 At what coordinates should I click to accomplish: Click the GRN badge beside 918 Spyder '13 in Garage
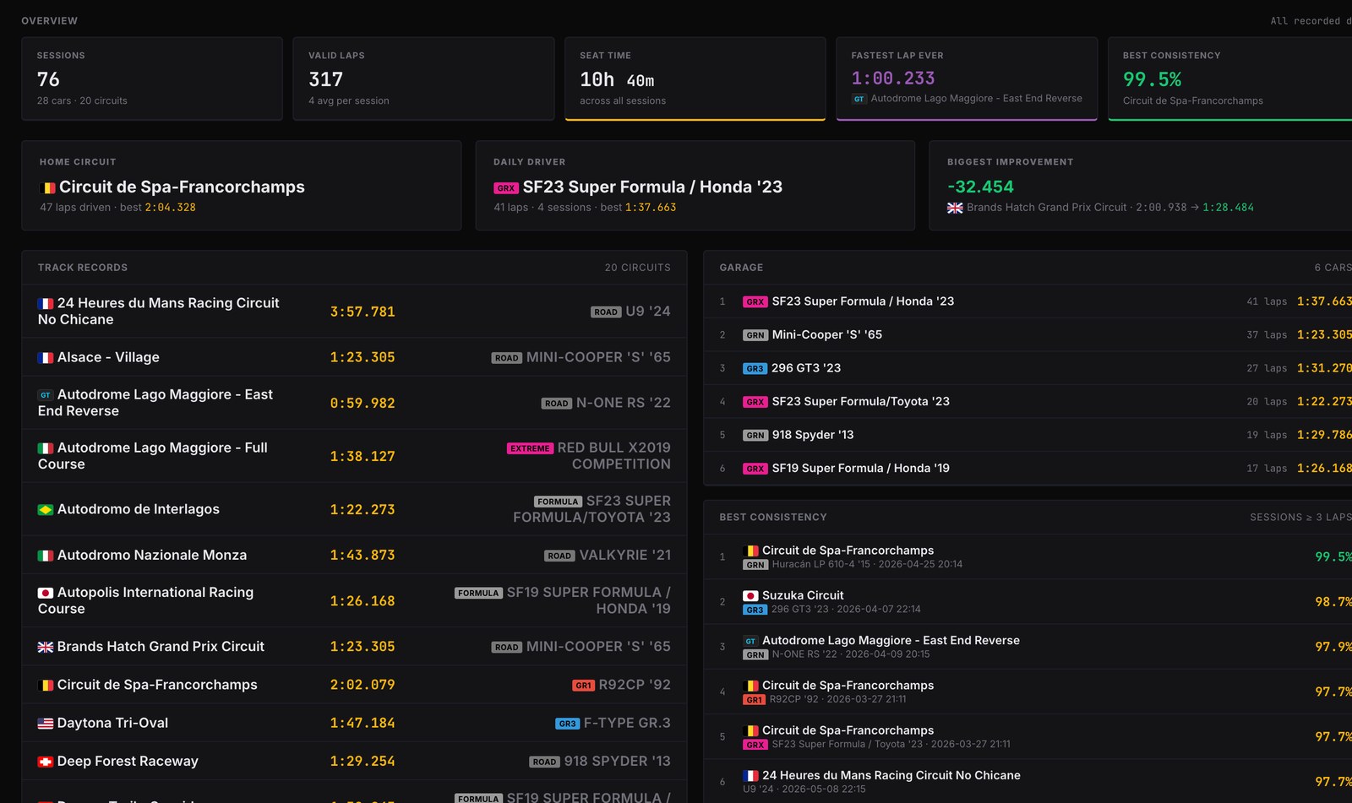[755, 436]
